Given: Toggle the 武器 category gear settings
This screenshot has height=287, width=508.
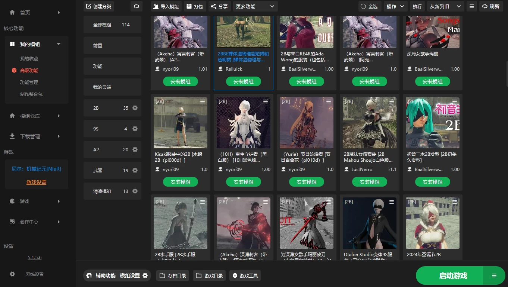Looking at the screenshot, I should point(135,170).
